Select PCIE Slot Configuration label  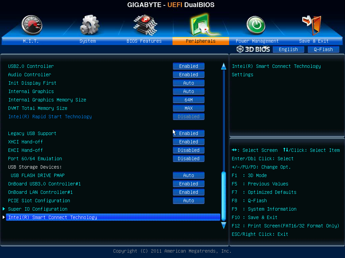(39, 201)
